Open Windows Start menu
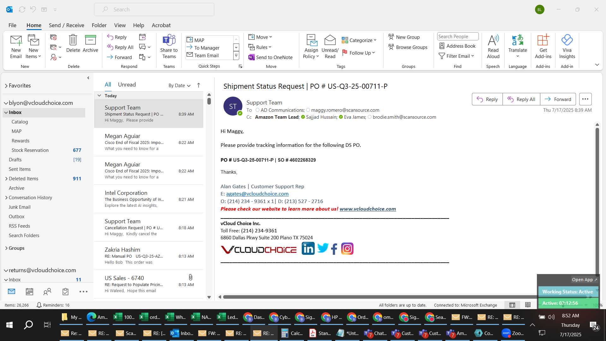 (x=9, y=325)
